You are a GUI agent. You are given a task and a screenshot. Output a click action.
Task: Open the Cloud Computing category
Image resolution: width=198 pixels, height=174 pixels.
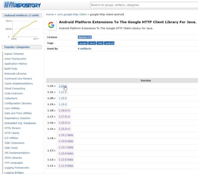point(15,88)
